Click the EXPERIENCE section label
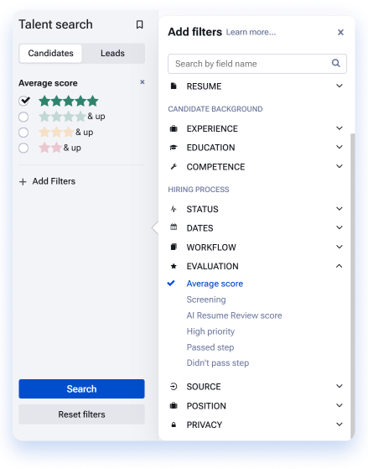This screenshot has width=368, height=469. (212, 128)
